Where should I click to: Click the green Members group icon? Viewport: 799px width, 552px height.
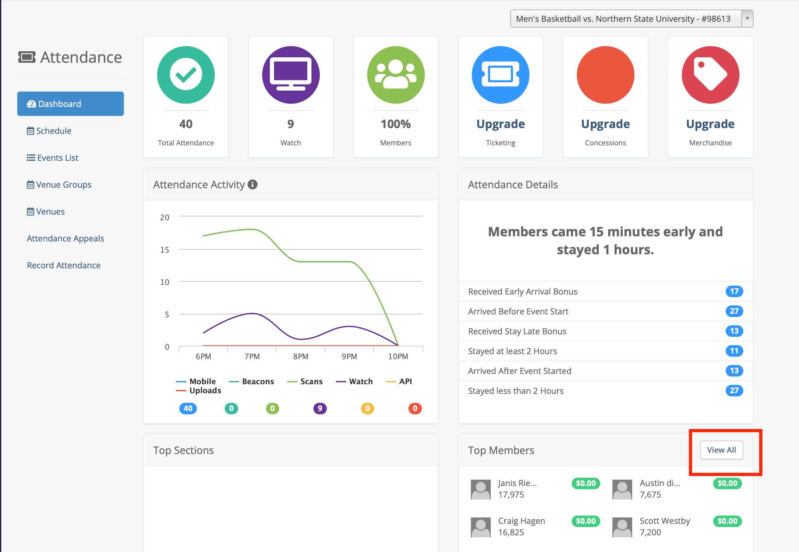tap(396, 75)
